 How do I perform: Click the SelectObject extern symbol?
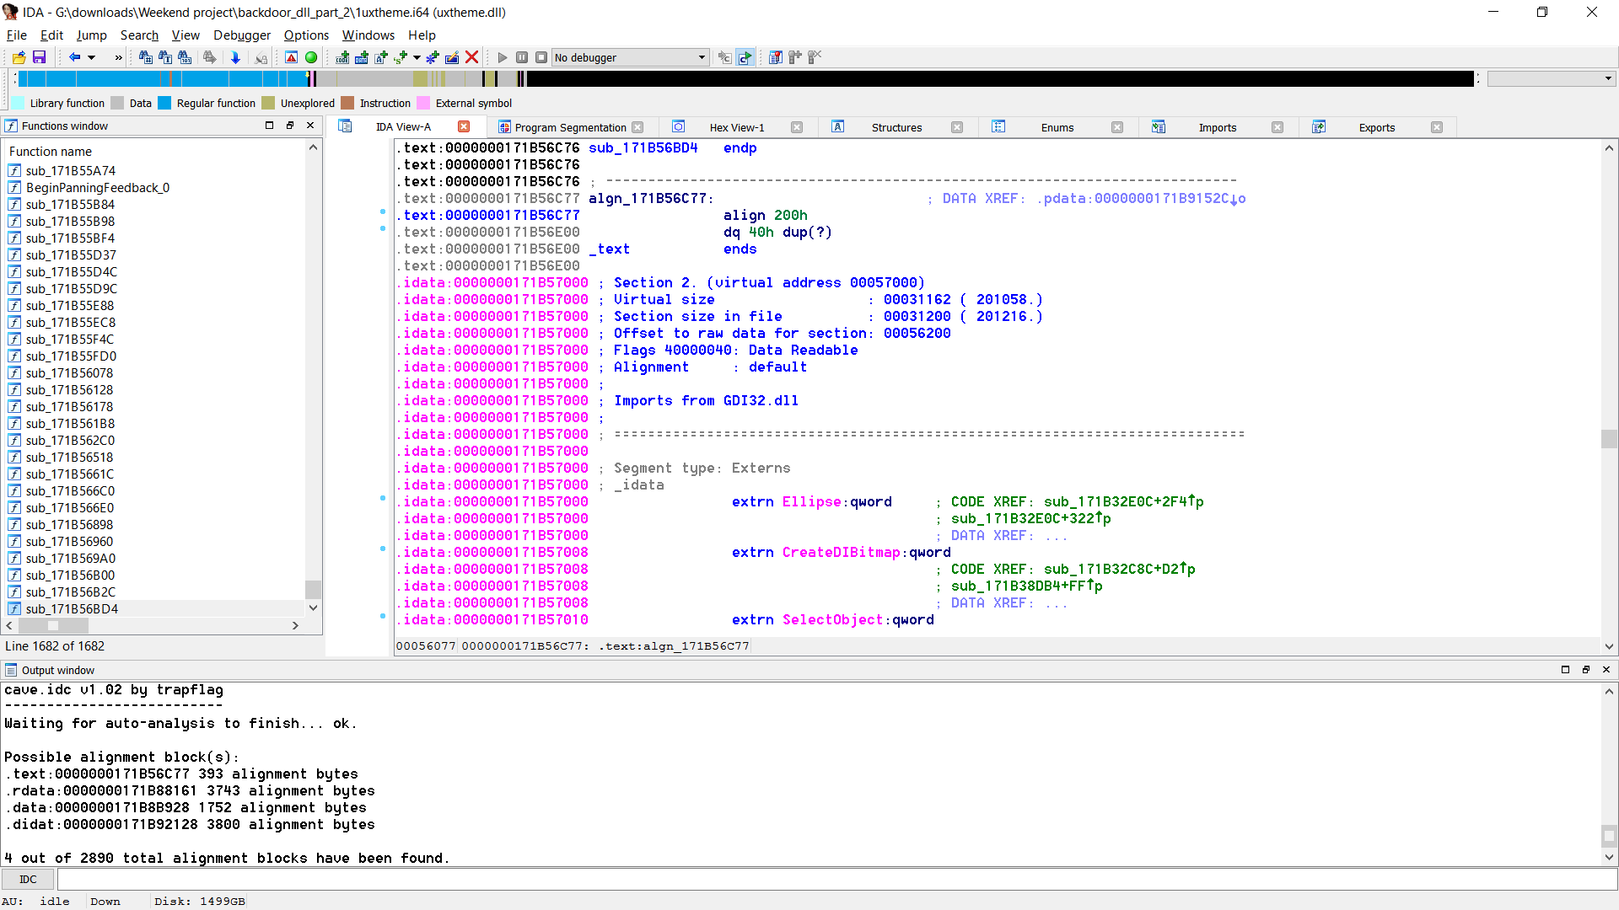832,619
